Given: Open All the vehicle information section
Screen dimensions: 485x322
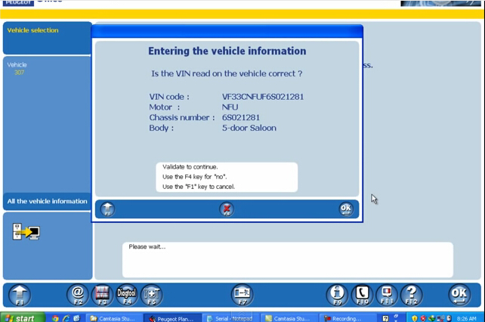Looking at the screenshot, I should (x=47, y=201).
